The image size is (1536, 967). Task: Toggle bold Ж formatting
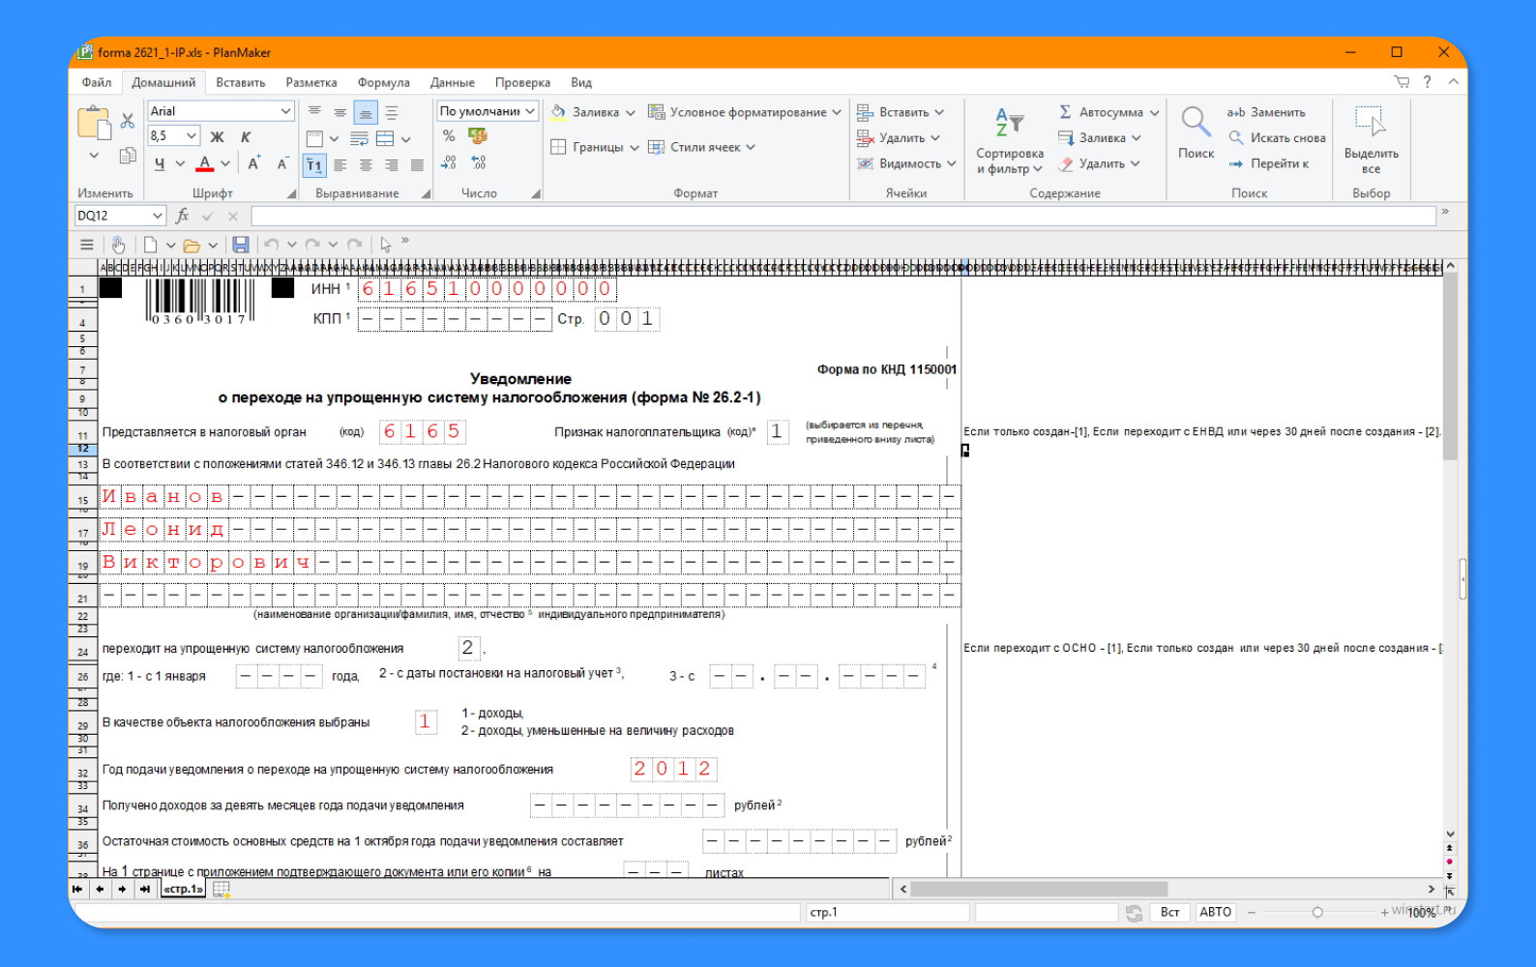tap(217, 136)
